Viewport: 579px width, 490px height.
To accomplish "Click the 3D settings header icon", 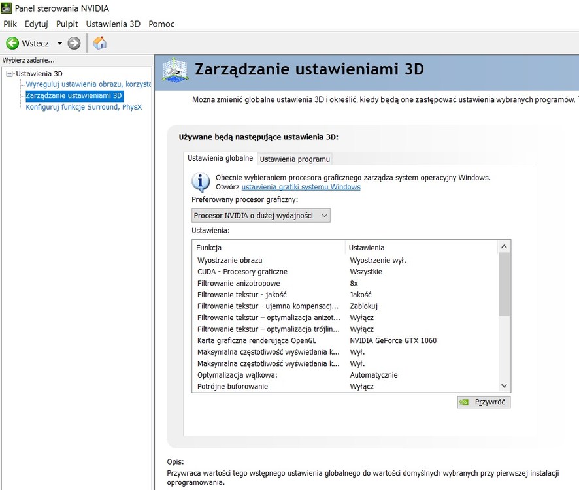I will (x=175, y=70).
